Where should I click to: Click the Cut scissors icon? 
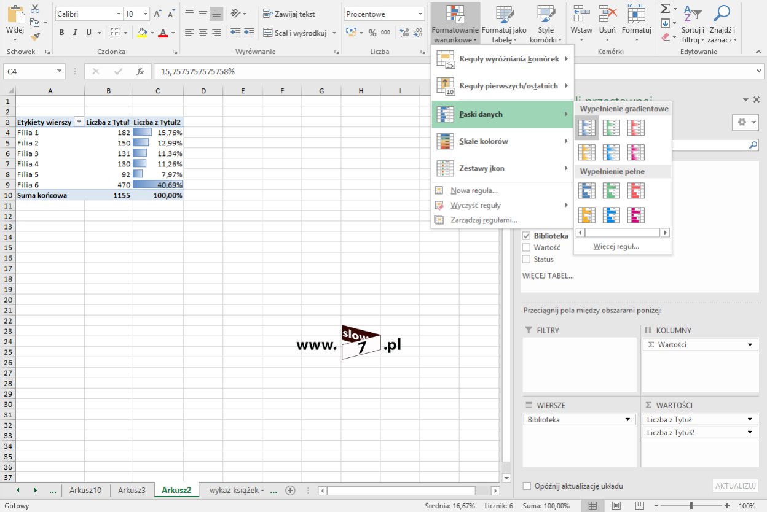point(35,9)
